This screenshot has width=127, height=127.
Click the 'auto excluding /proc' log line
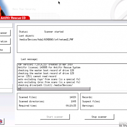tap(49, 82)
